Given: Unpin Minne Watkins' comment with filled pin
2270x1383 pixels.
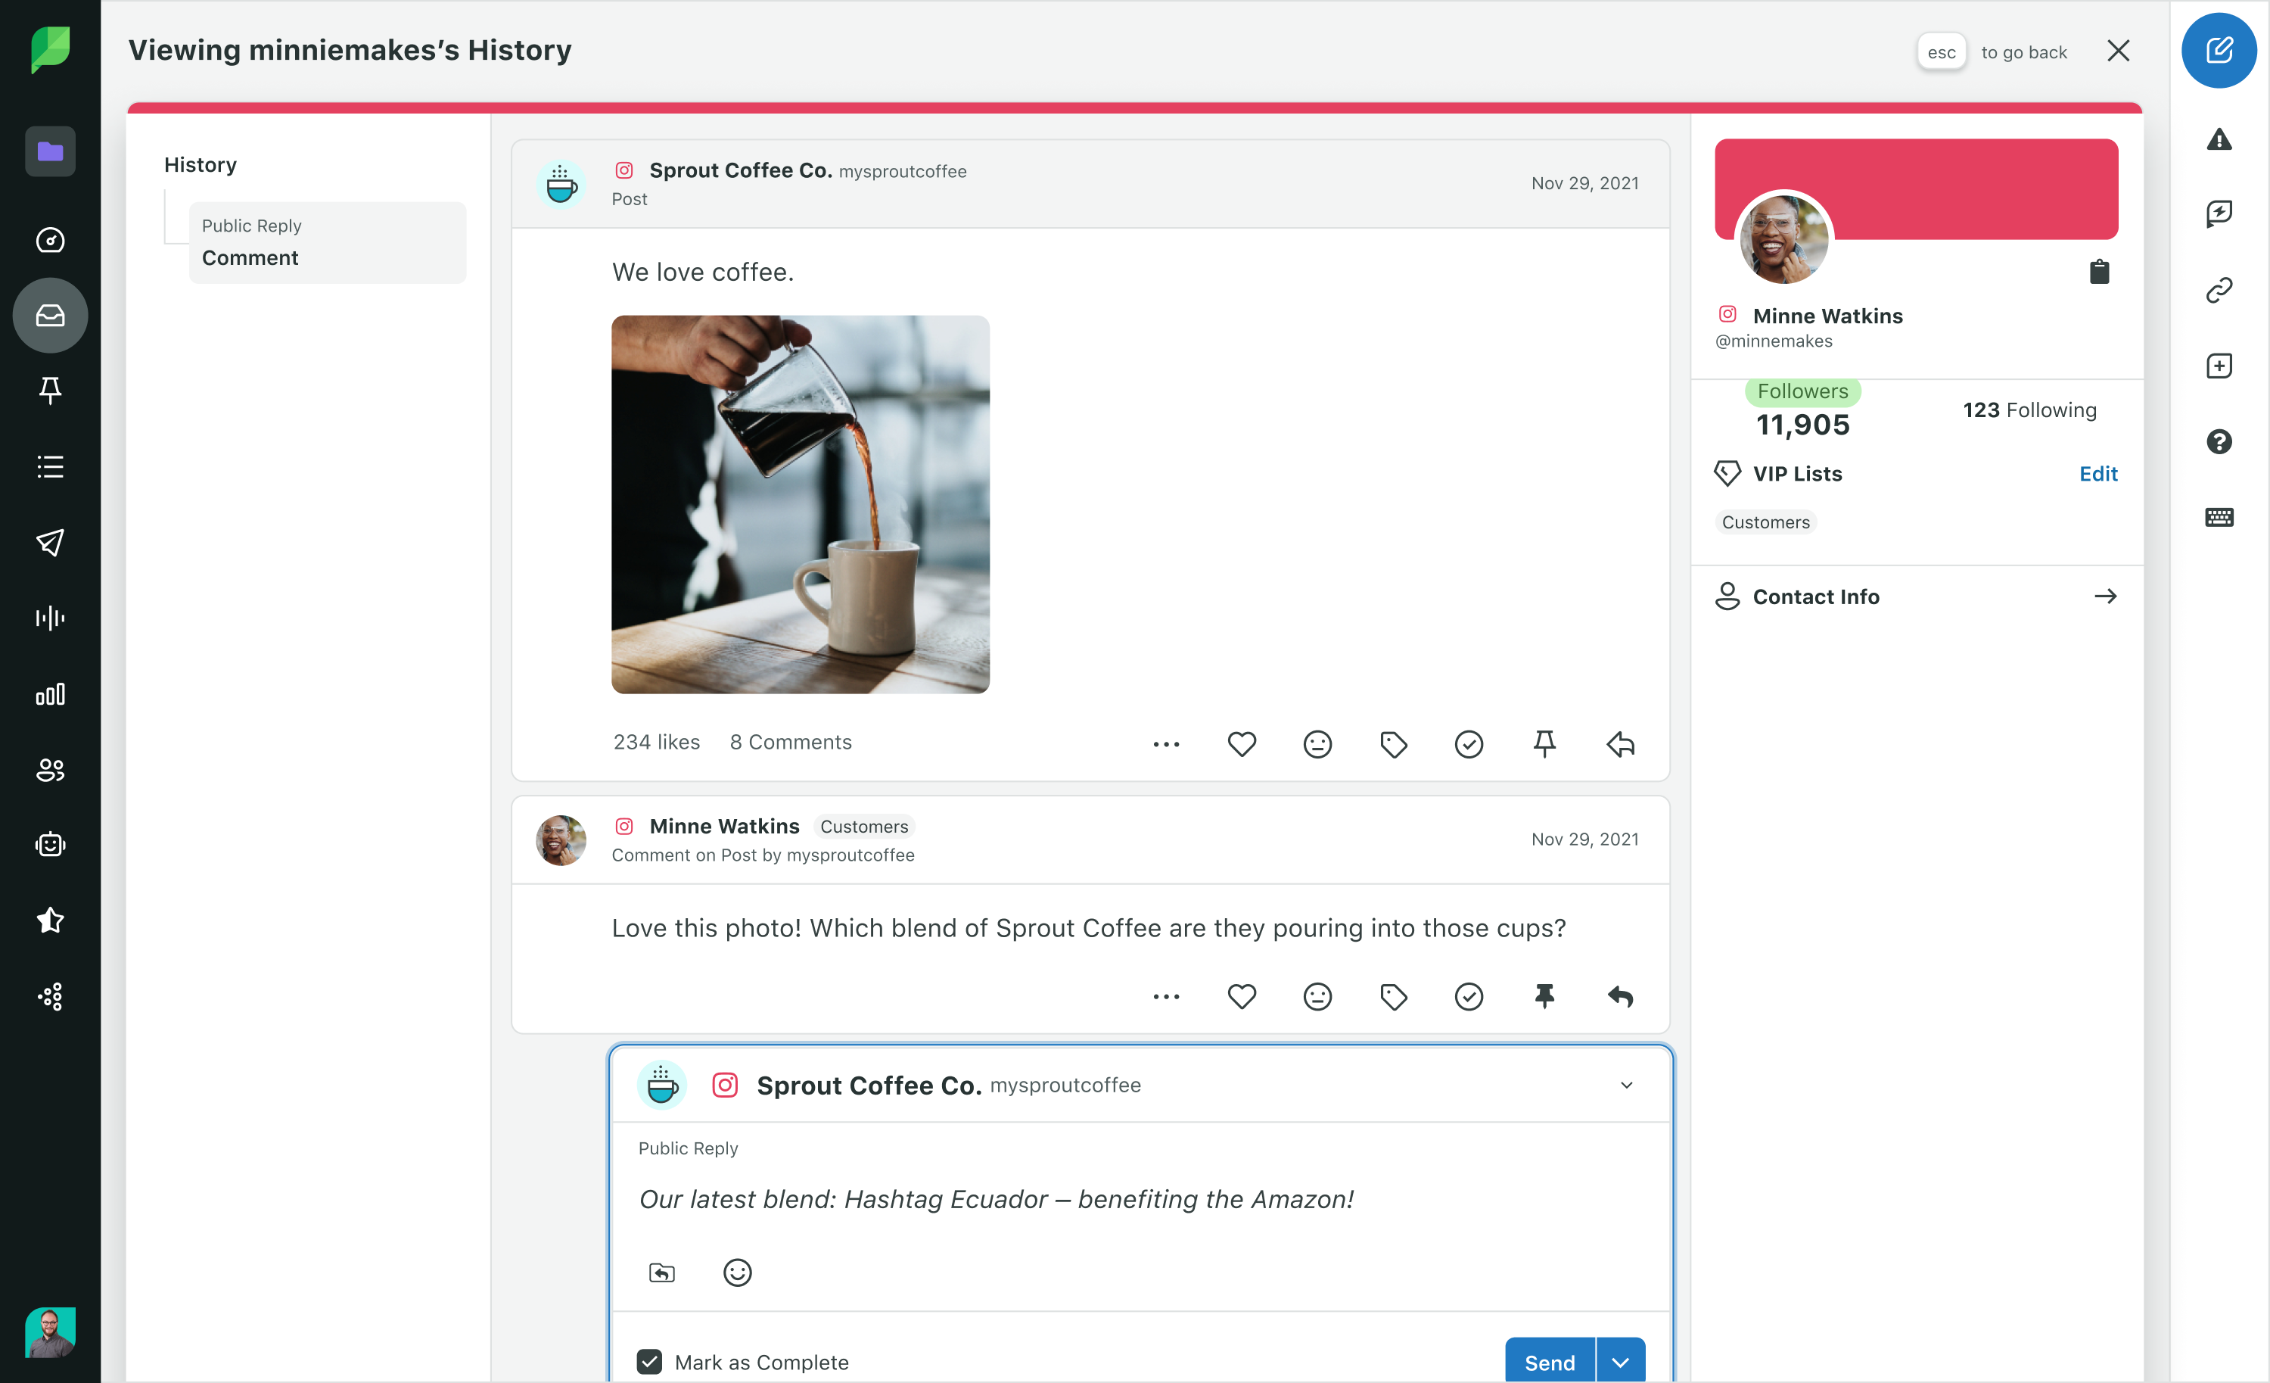Looking at the screenshot, I should coord(1544,996).
